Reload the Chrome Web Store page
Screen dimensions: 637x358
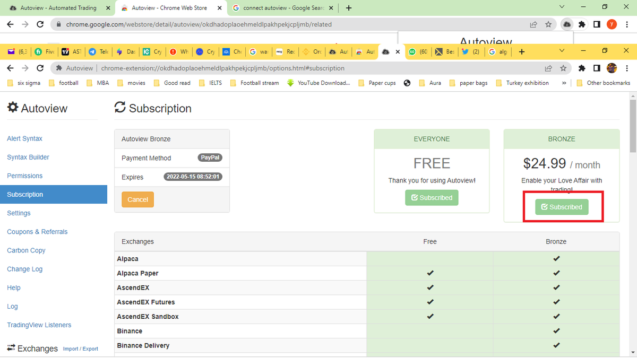point(40,24)
